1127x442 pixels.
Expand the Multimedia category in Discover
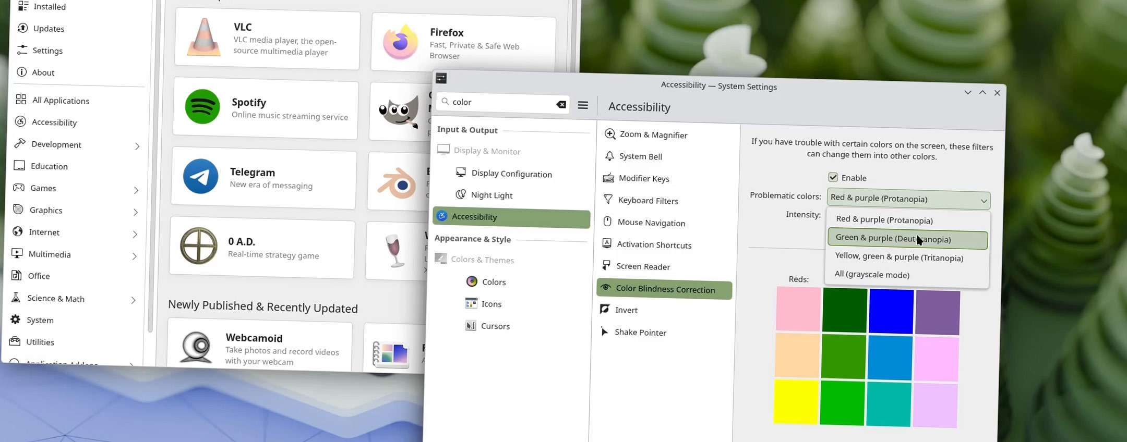(135, 256)
